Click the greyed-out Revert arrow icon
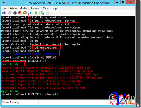The image size is (141, 108). pyautogui.click(x=48, y=13)
